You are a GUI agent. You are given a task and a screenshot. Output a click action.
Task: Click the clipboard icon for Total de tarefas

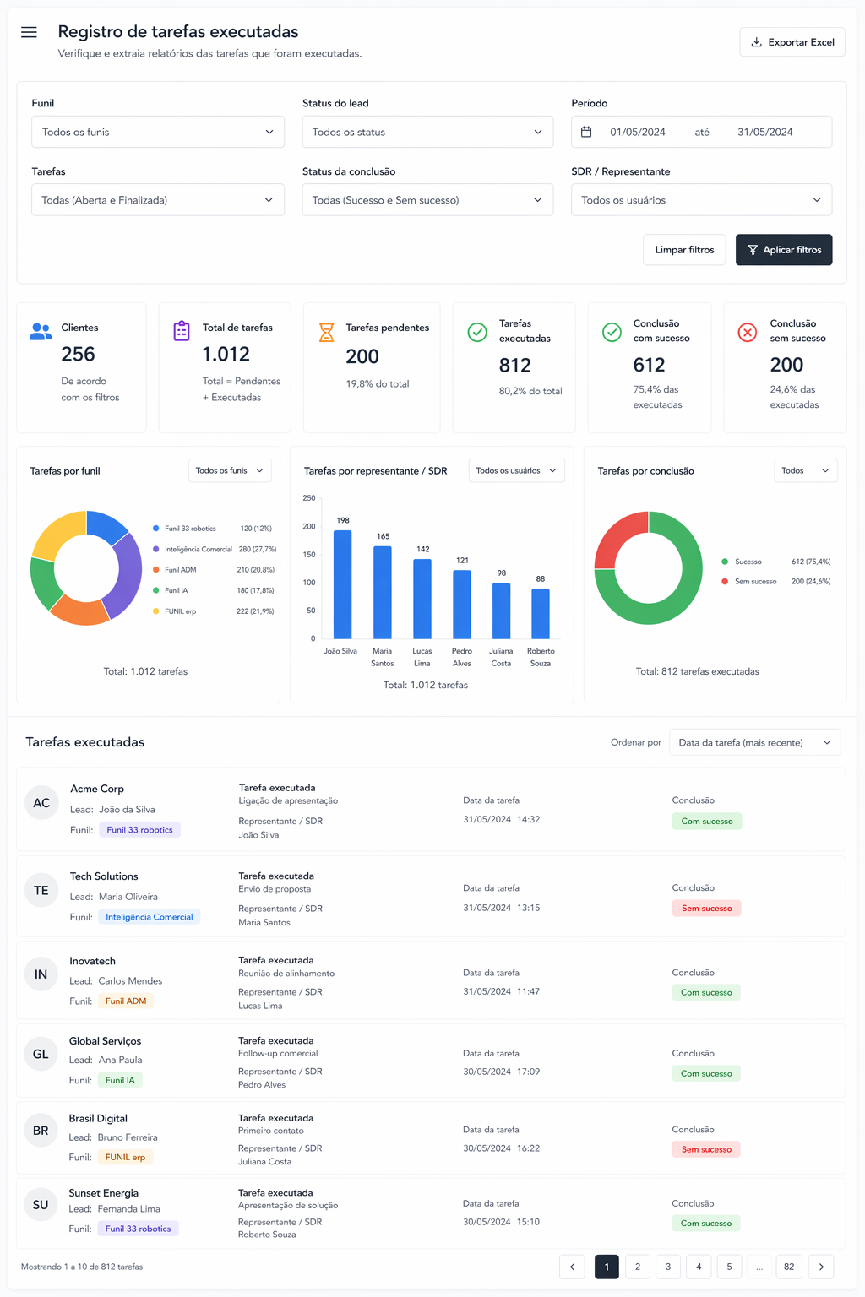click(x=182, y=331)
